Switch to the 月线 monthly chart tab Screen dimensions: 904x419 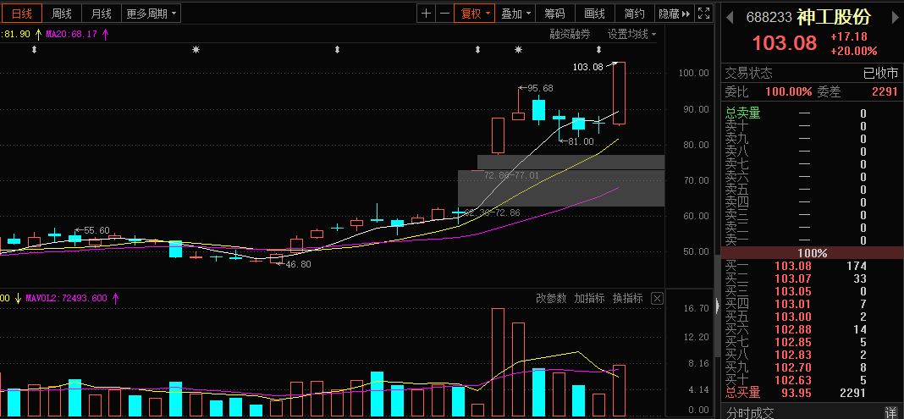[x=101, y=14]
